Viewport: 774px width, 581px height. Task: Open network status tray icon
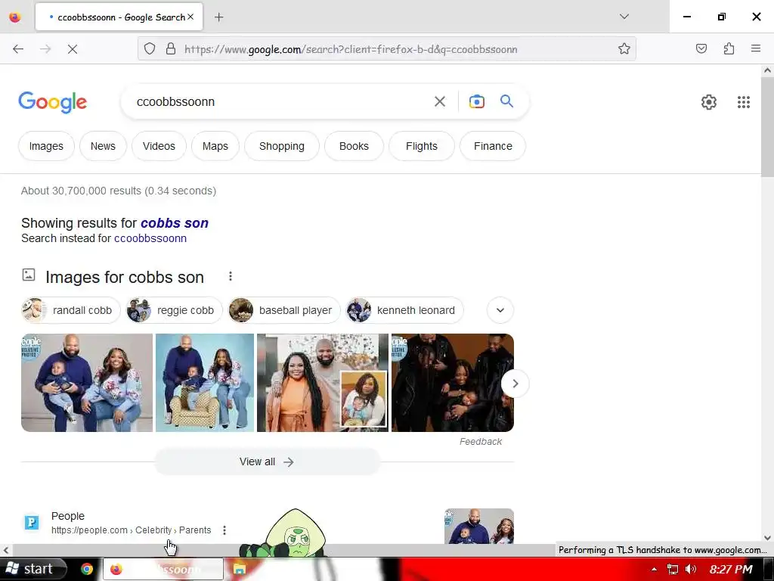click(672, 569)
